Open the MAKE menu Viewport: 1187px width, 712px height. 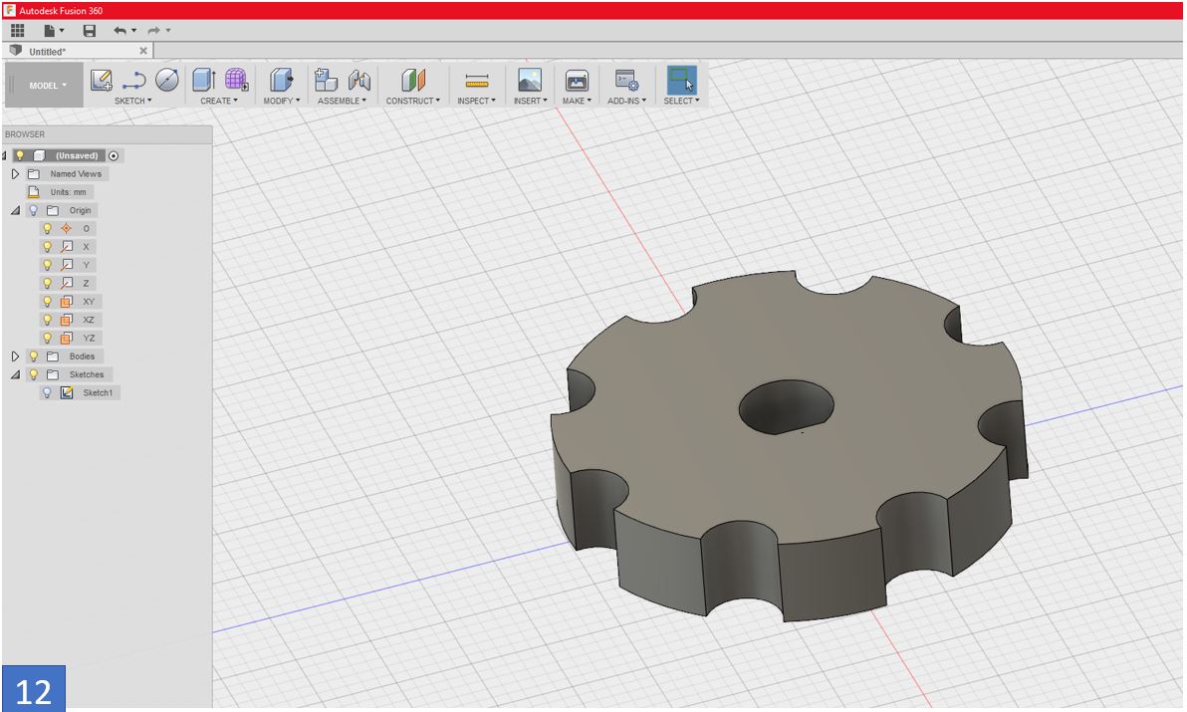pos(577,101)
